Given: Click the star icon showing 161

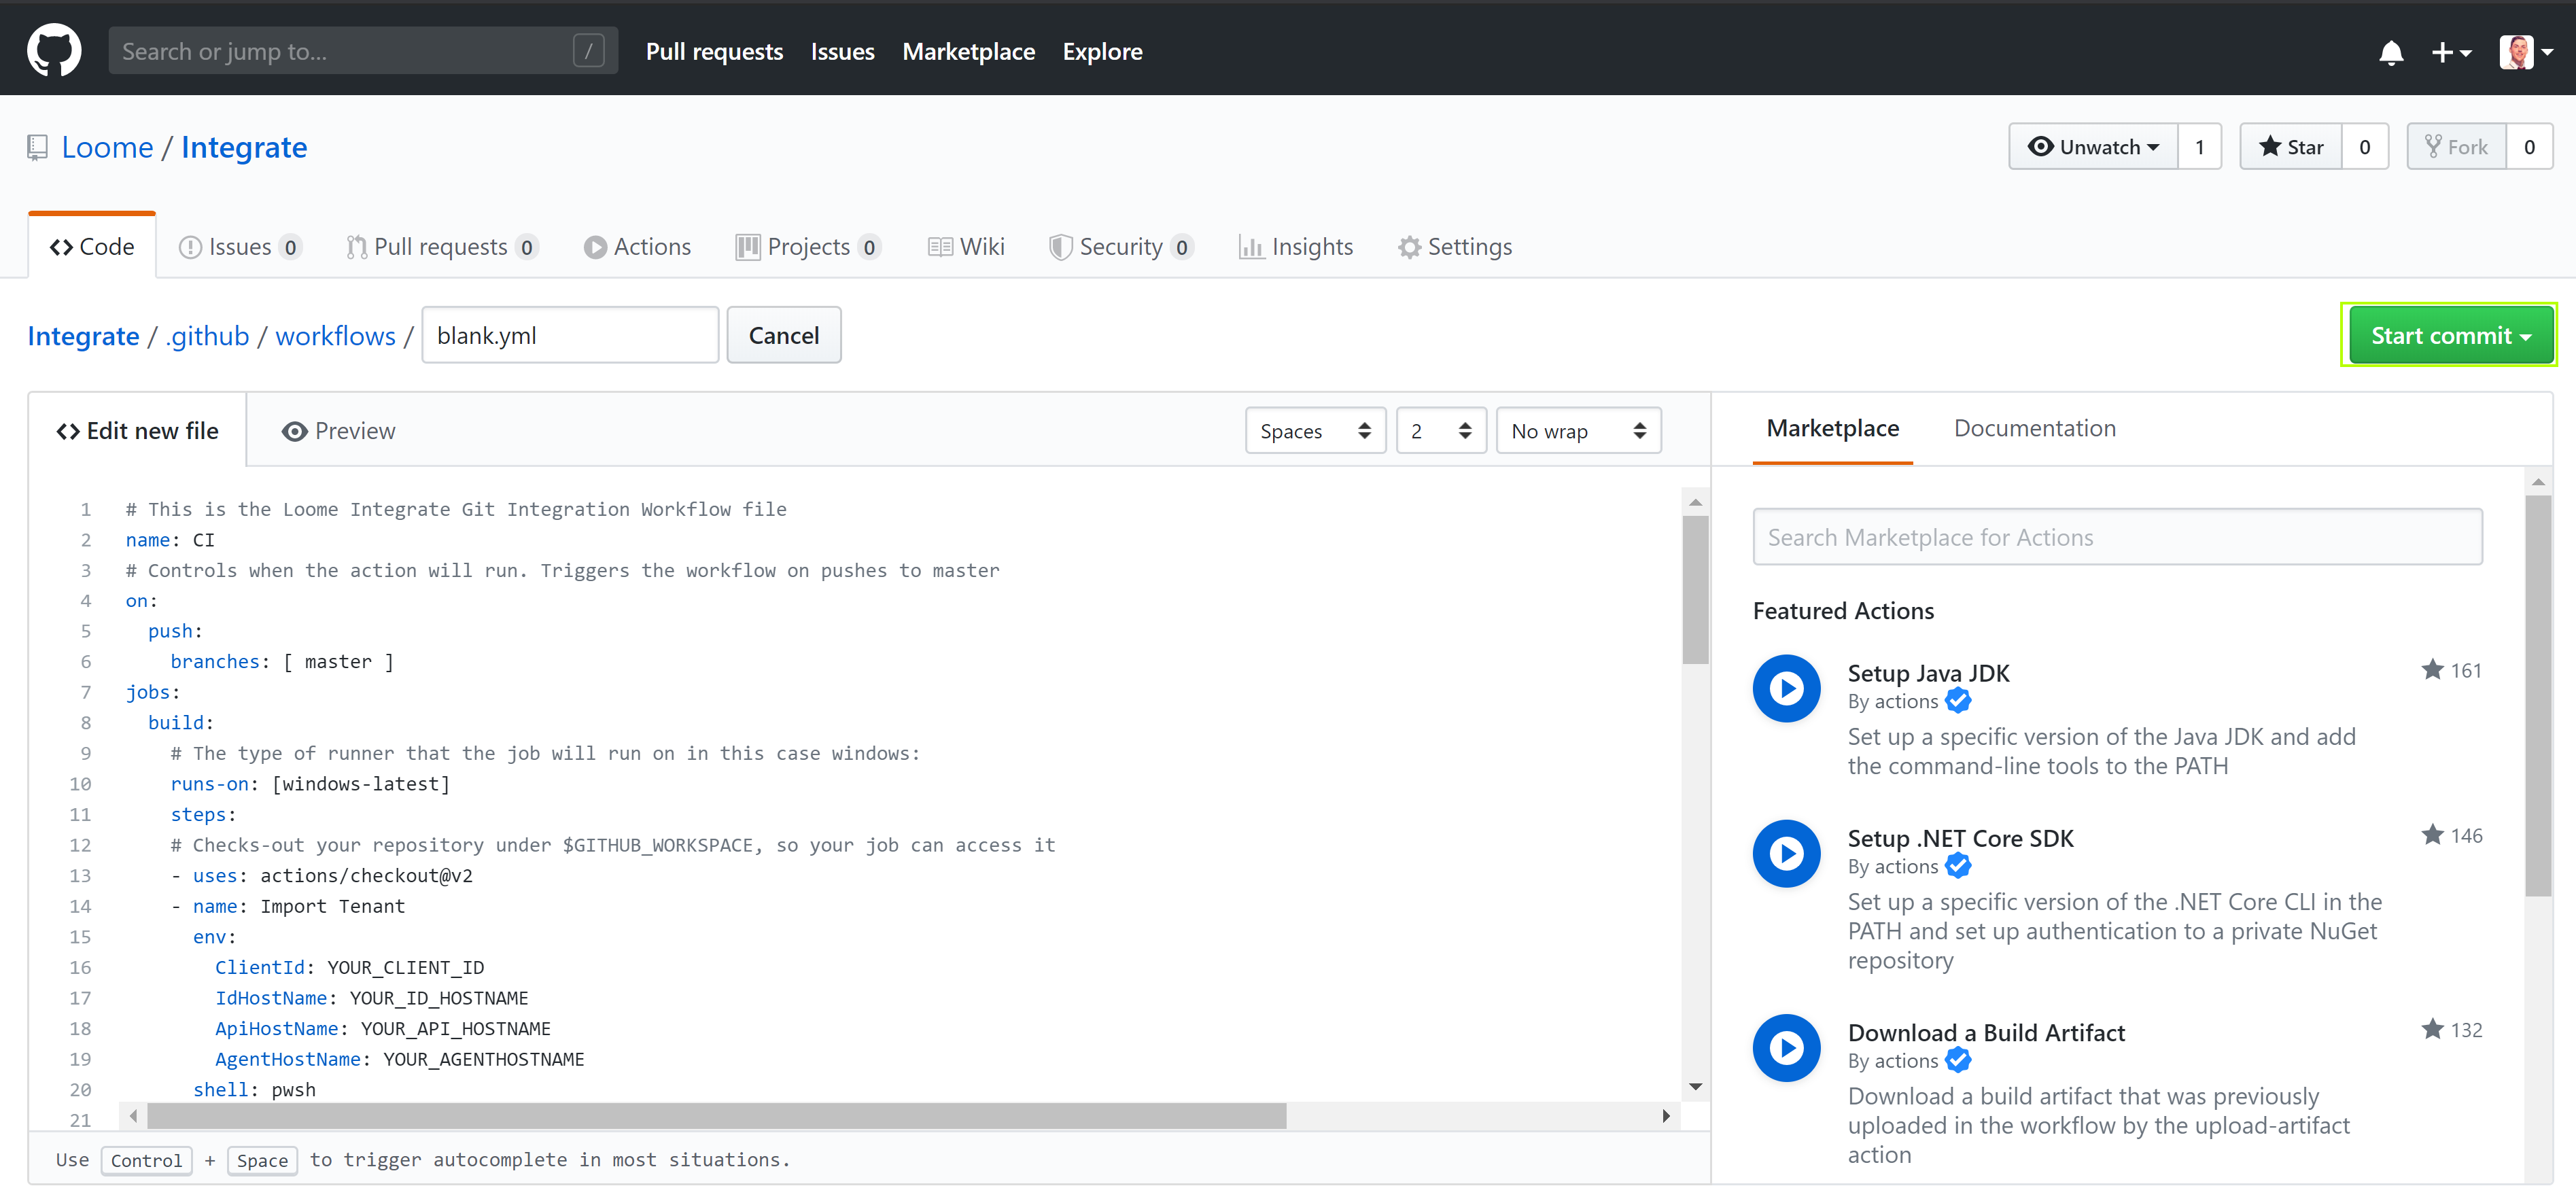Looking at the screenshot, I should [2432, 669].
